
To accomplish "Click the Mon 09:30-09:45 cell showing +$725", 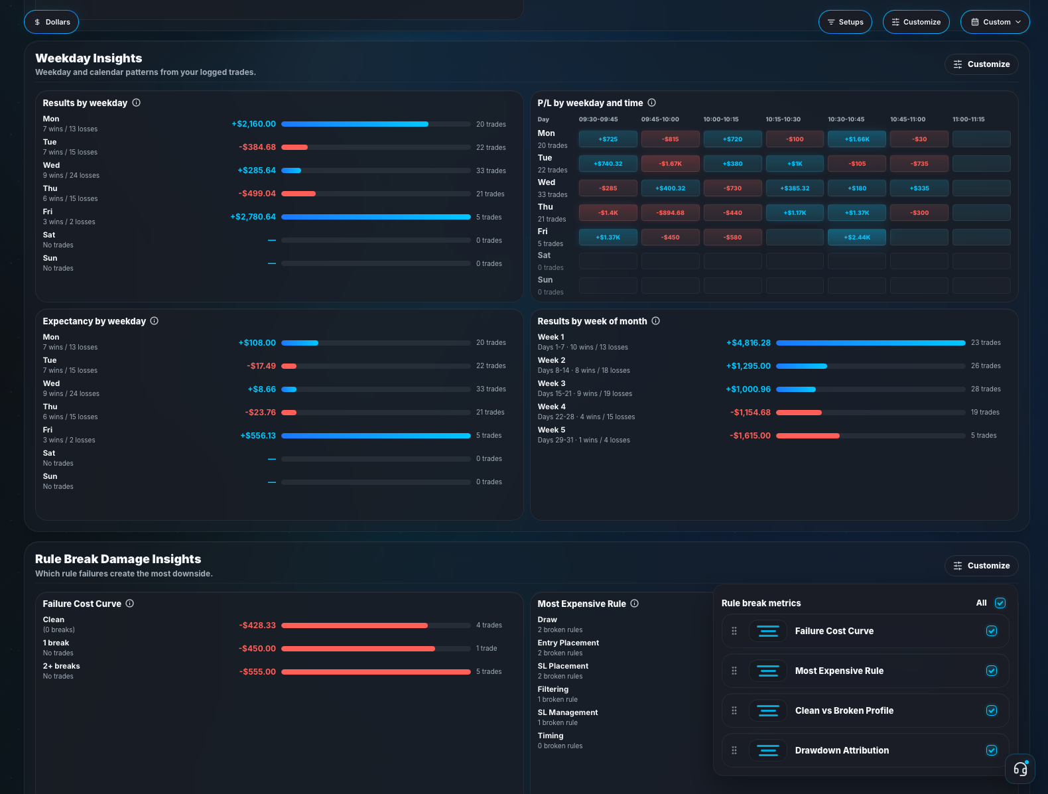I will (x=608, y=139).
